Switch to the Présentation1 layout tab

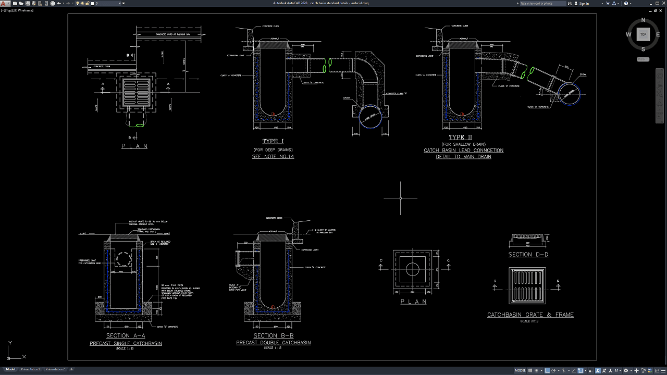(x=30, y=369)
